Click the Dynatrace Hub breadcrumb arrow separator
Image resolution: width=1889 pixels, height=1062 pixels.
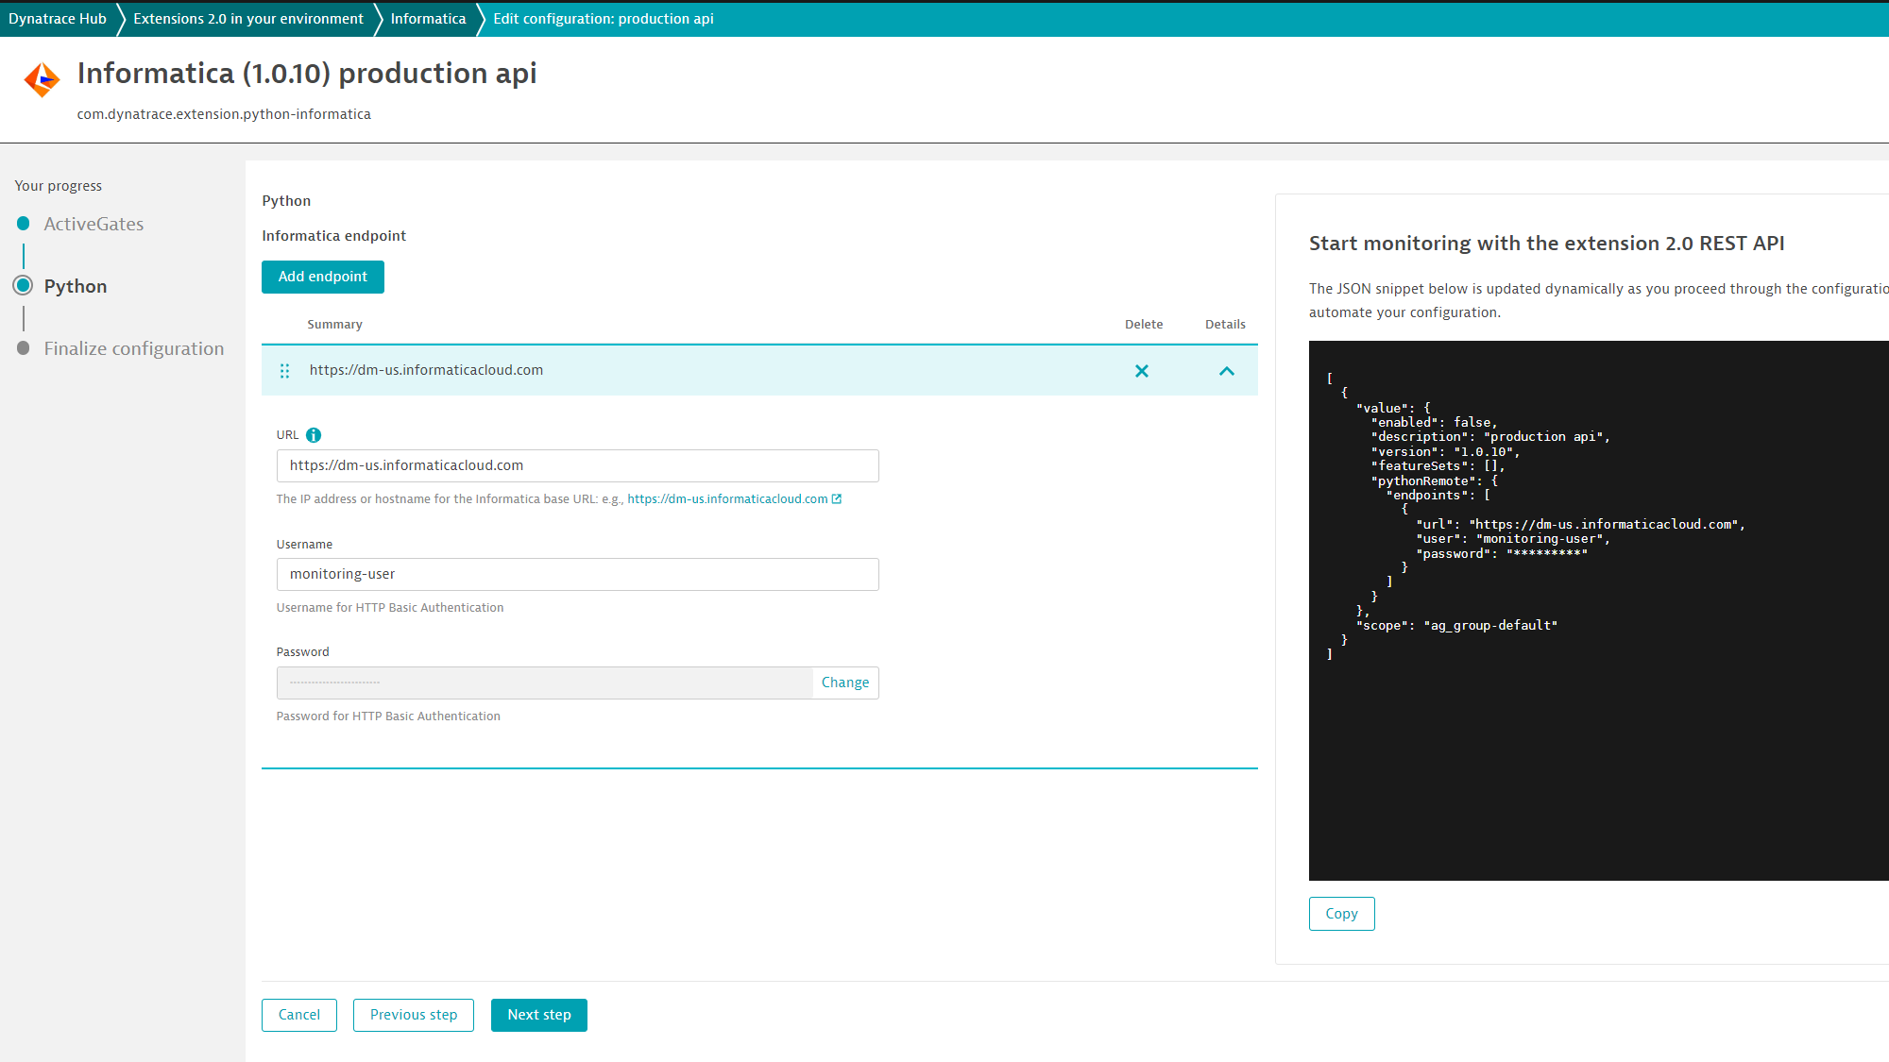(120, 19)
